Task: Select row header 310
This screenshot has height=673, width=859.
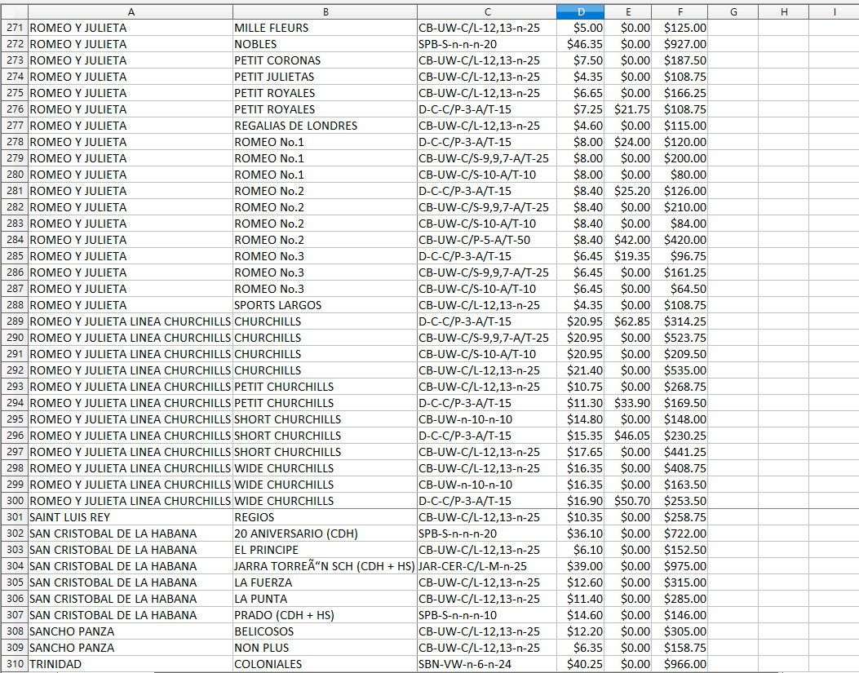Action: point(15,664)
